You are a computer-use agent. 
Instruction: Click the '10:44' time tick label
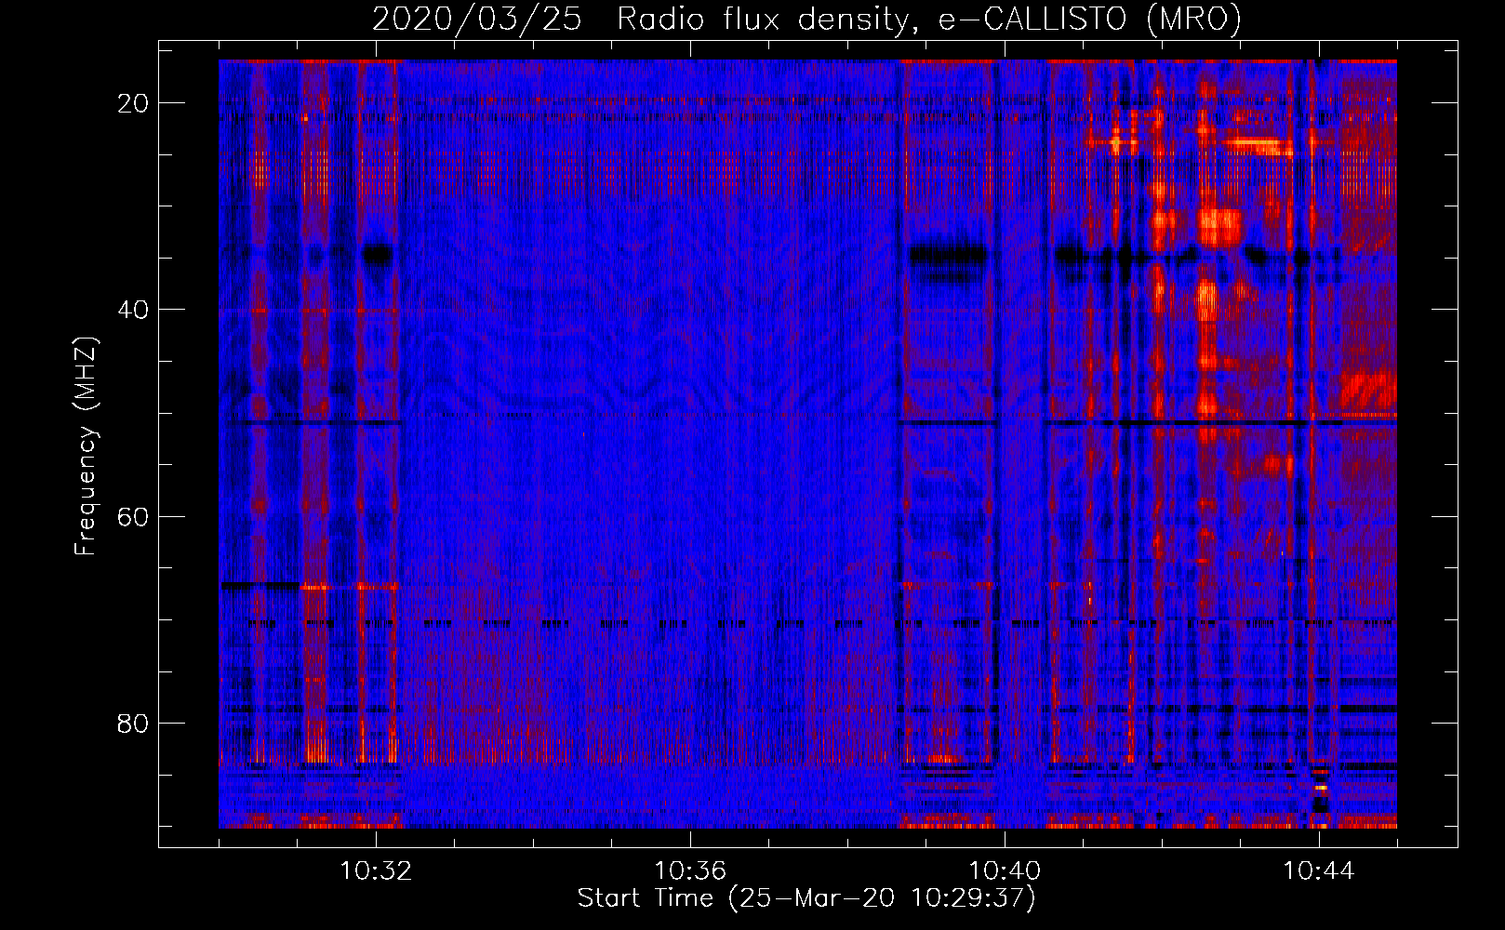coord(1319,871)
